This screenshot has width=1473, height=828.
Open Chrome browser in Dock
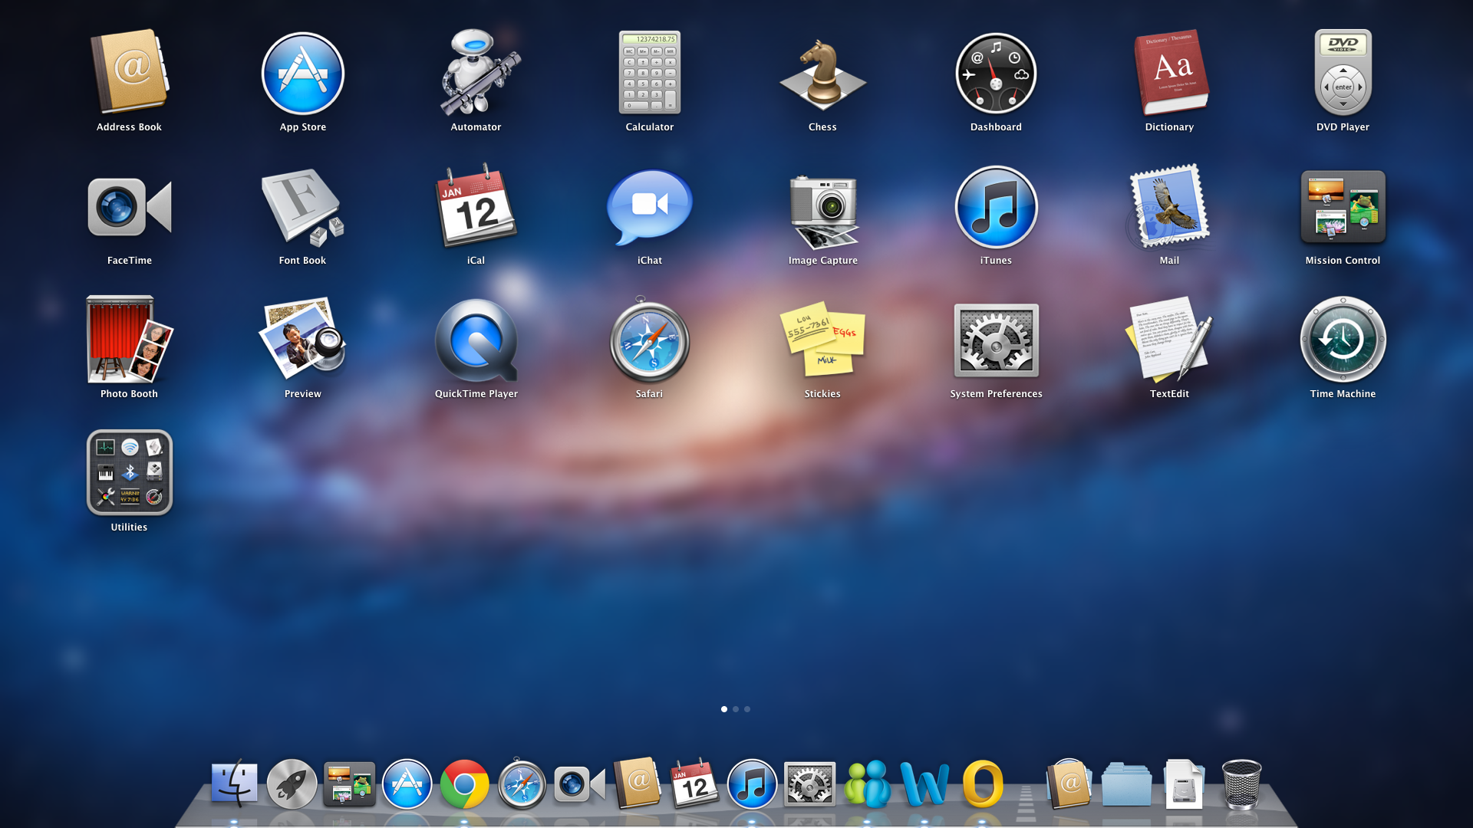click(x=464, y=784)
